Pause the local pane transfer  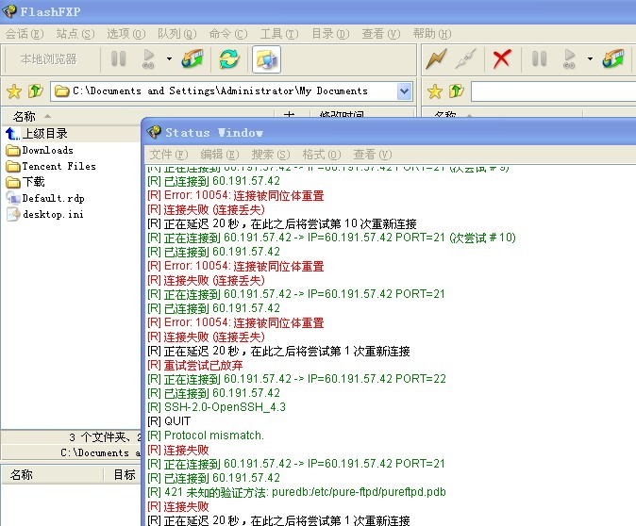pos(119,58)
